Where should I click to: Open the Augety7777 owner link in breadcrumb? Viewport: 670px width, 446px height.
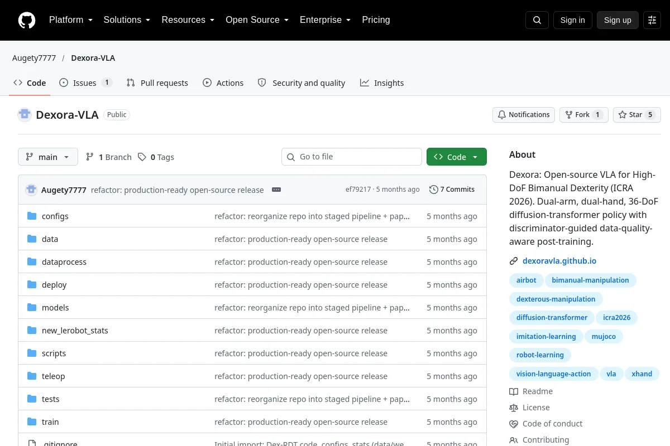(x=34, y=58)
